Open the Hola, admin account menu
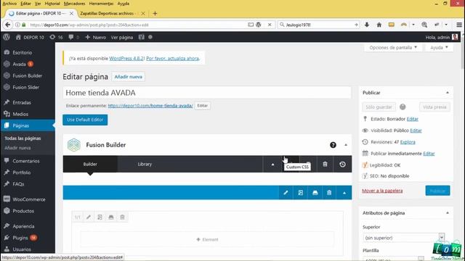The image size is (465, 261). click(442, 37)
